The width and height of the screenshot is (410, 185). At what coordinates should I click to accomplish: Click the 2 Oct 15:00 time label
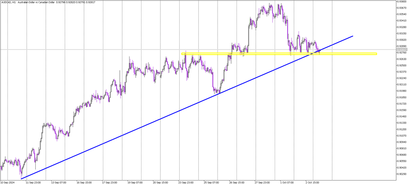pyautogui.click(x=312, y=183)
